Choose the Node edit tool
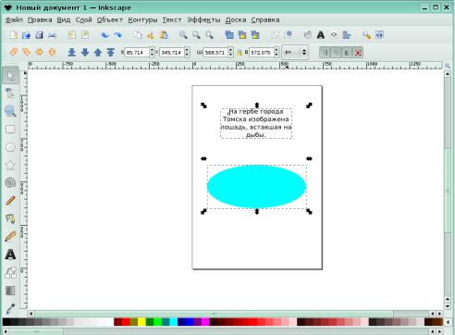This screenshot has height=335, width=455. (10, 93)
